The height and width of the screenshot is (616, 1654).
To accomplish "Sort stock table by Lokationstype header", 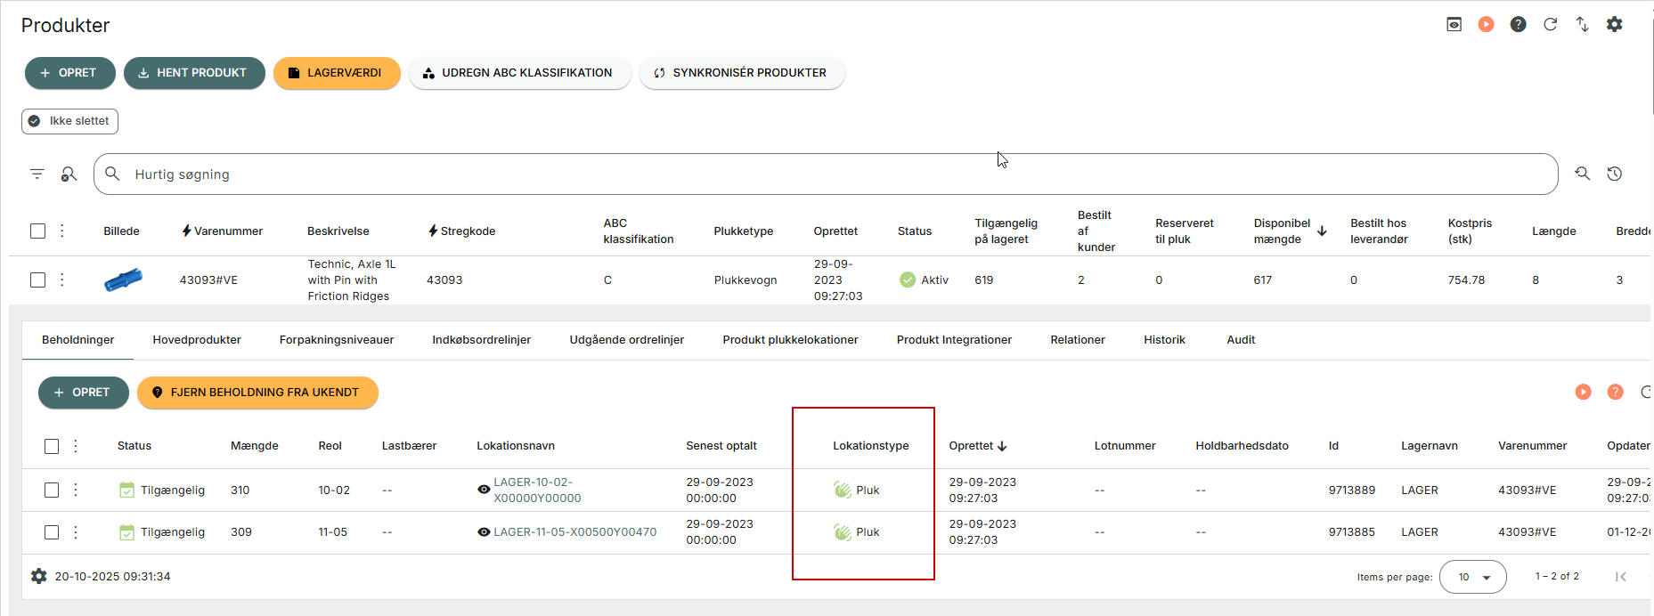I will 871,446.
